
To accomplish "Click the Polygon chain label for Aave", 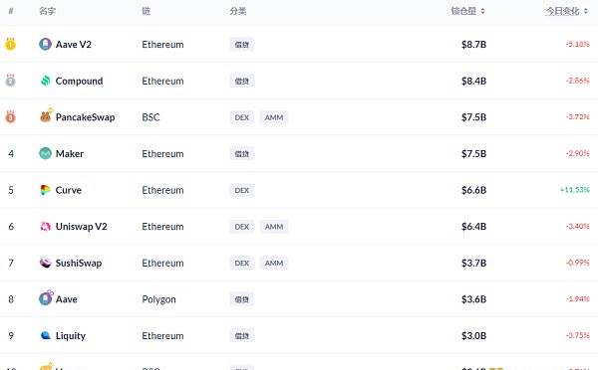I will [158, 299].
